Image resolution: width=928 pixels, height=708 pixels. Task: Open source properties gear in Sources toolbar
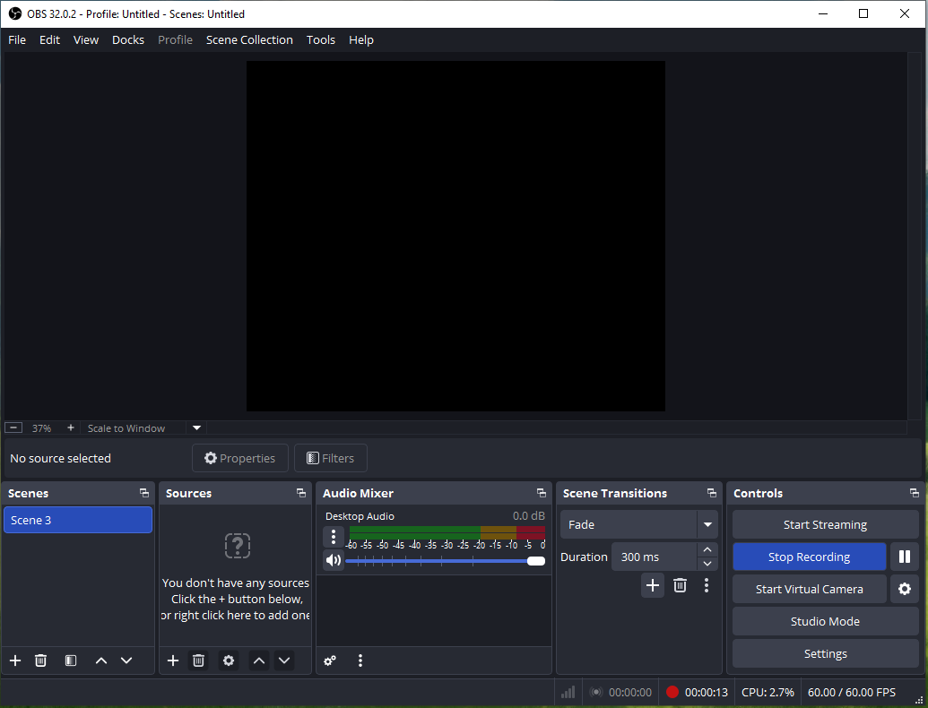[229, 661]
